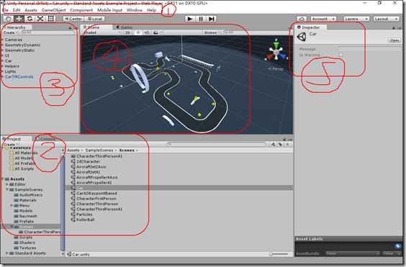Open the Shaded draw mode dropdown
Screen dimensions: 406x267
click(101, 32)
